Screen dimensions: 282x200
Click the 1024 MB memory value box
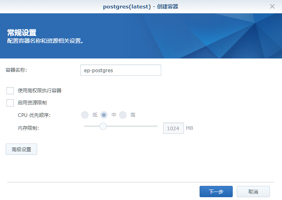tap(173, 128)
